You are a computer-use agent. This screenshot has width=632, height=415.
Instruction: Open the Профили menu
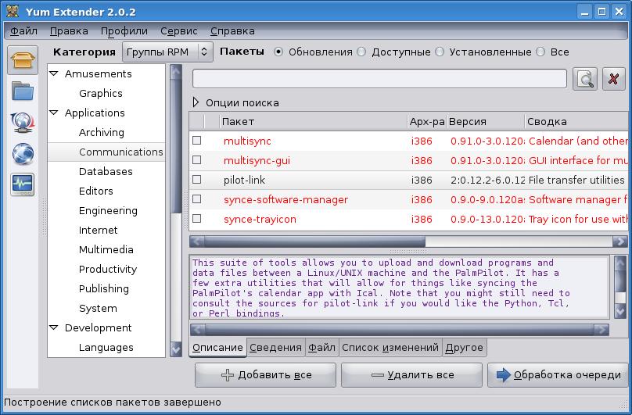click(x=124, y=31)
